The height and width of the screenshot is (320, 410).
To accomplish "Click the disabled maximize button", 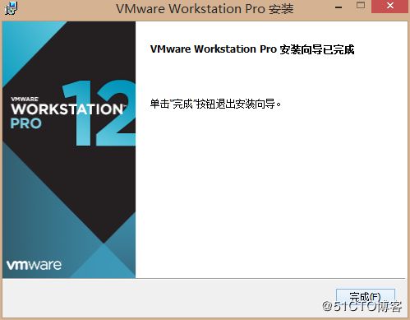I will (361, 5).
